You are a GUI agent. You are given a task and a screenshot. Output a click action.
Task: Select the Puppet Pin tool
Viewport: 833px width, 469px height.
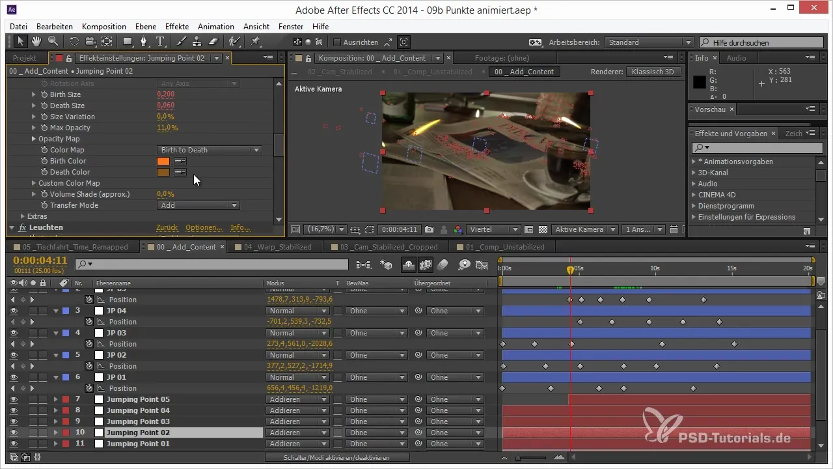pos(255,42)
